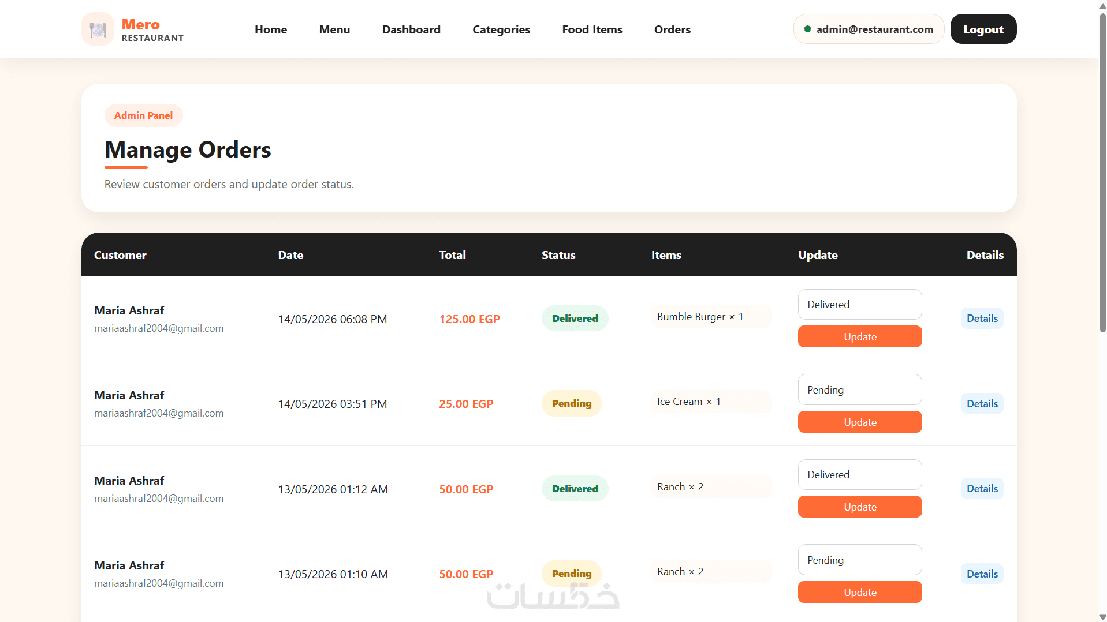Update the Ice Cream order status

tap(860, 422)
